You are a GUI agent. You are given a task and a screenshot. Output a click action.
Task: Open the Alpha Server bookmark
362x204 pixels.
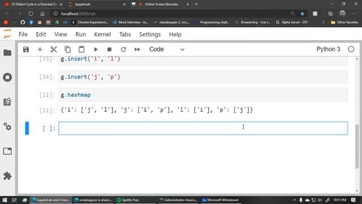tap(292, 22)
